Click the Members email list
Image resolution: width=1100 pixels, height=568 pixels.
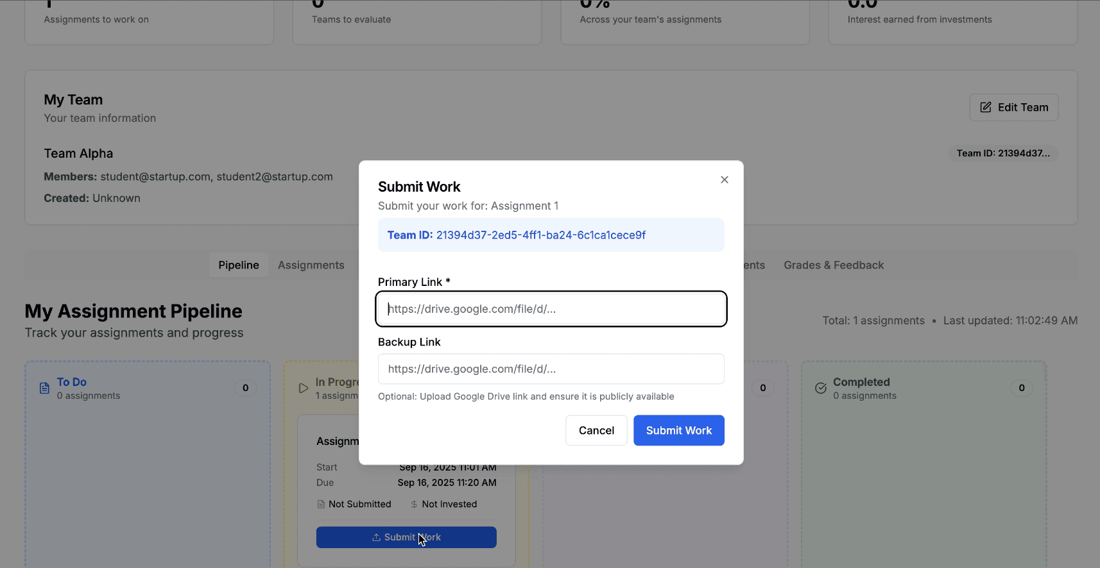click(216, 176)
